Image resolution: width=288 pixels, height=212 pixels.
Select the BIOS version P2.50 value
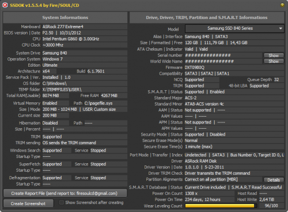48,33
